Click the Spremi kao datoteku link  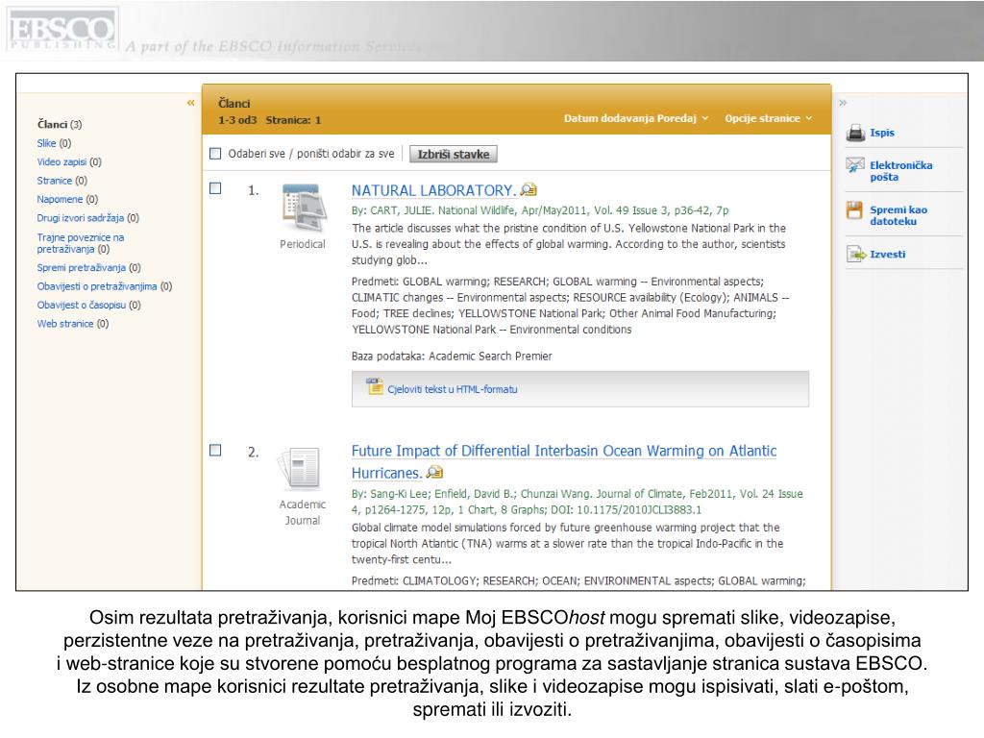(x=898, y=216)
